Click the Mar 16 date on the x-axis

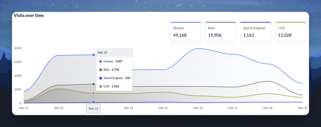pos(198,108)
